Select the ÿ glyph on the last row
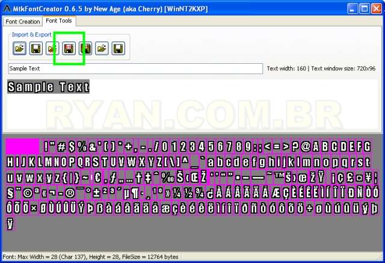Image resolution: width=385 pixels, height=263 pixels. (10, 224)
